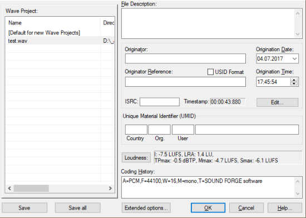Open Help...
Viewport: 306px width, 218px height.
click(285, 208)
